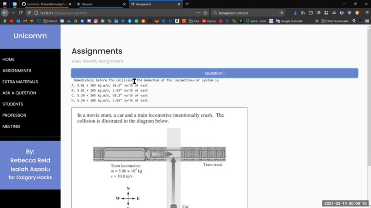Image resolution: width=371 pixels, height=208 pixels.
Task: Open ASSIGNMENTS in the sidebar
Action: pos(17,71)
